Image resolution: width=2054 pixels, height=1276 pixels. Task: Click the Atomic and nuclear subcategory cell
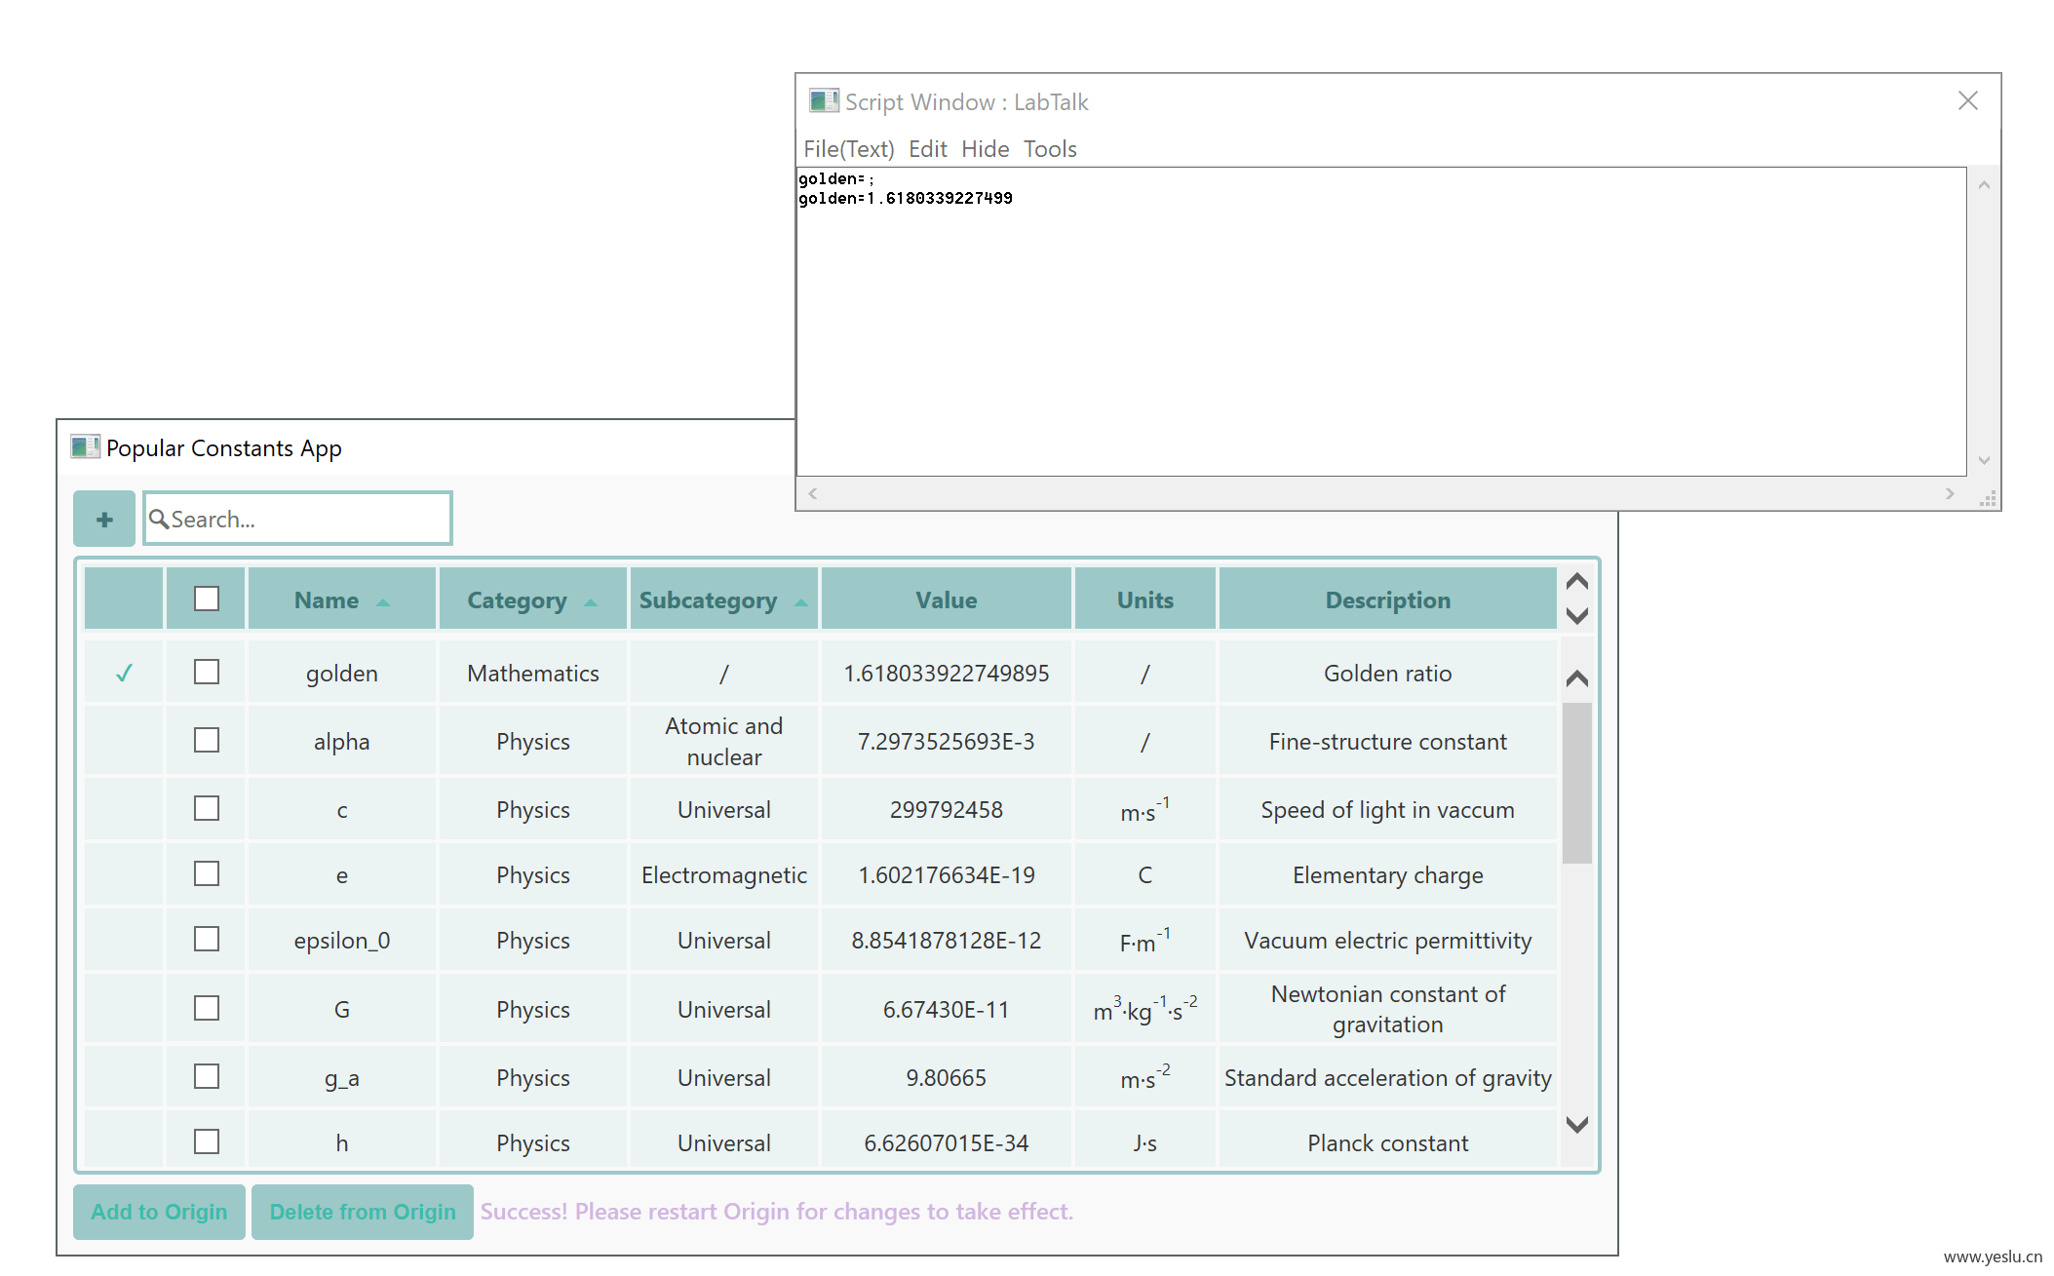(724, 742)
